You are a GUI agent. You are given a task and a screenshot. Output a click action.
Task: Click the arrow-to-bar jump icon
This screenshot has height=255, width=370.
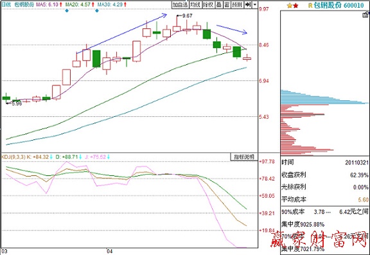[248, 4]
